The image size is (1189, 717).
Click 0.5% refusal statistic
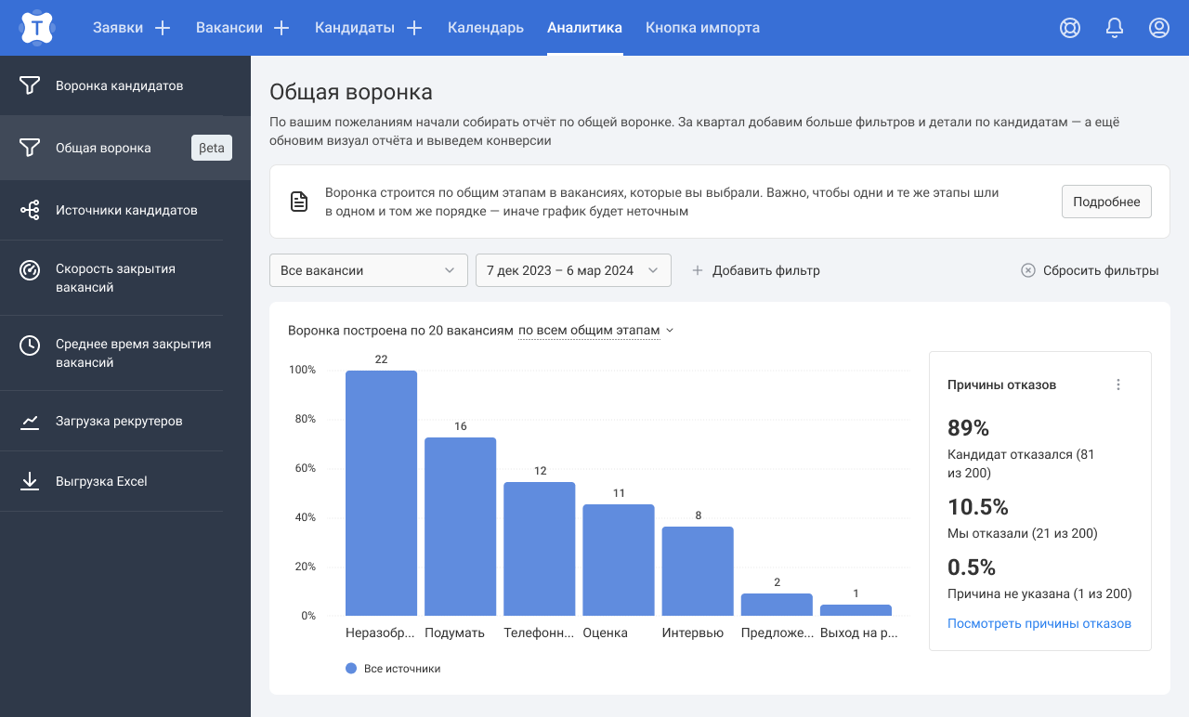pyautogui.click(x=972, y=567)
